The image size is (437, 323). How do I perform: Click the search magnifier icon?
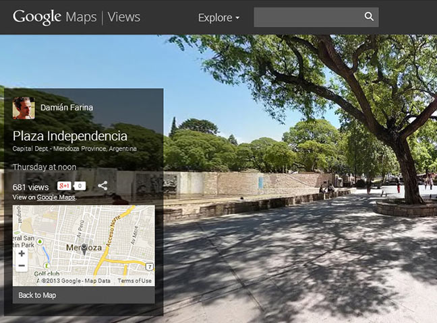pyautogui.click(x=368, y=17)
